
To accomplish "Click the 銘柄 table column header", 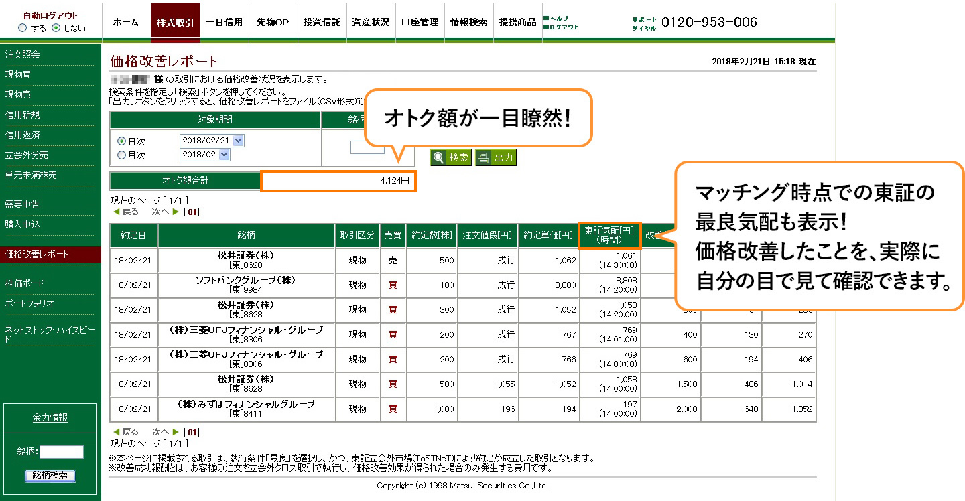I will [247, 236].
